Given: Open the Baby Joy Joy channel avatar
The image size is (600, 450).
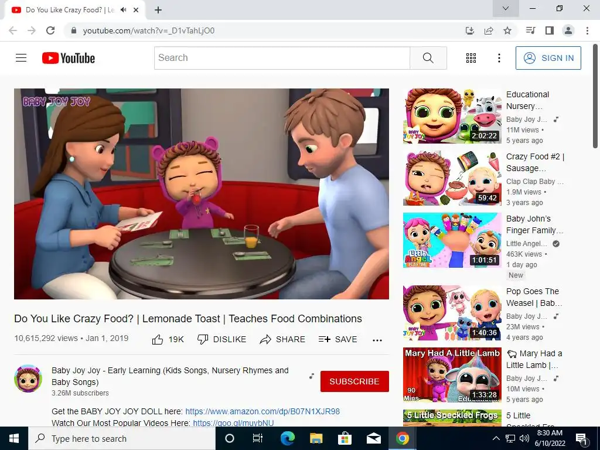Looking at the screenshot, I should pyautogui.click(x=28, y=379).
